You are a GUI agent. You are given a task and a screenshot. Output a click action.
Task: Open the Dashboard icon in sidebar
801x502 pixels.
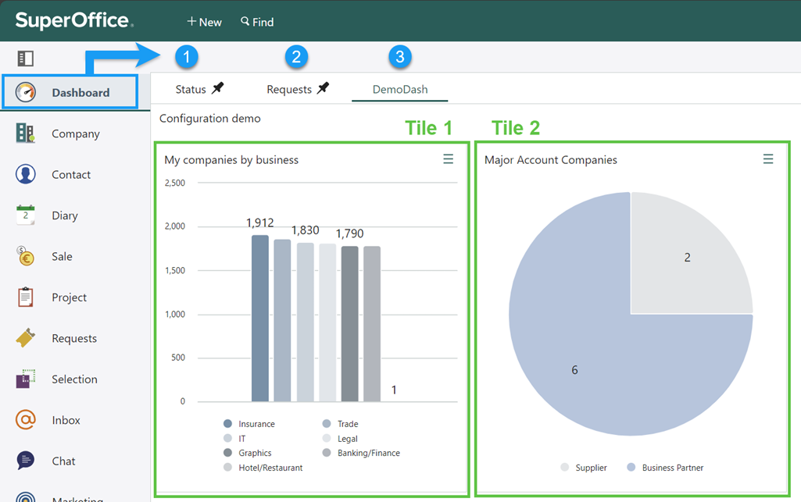(x=26, y=92)
